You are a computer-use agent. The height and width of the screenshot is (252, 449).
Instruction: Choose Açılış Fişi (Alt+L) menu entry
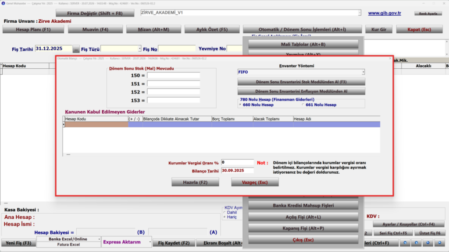click(303, 217)
